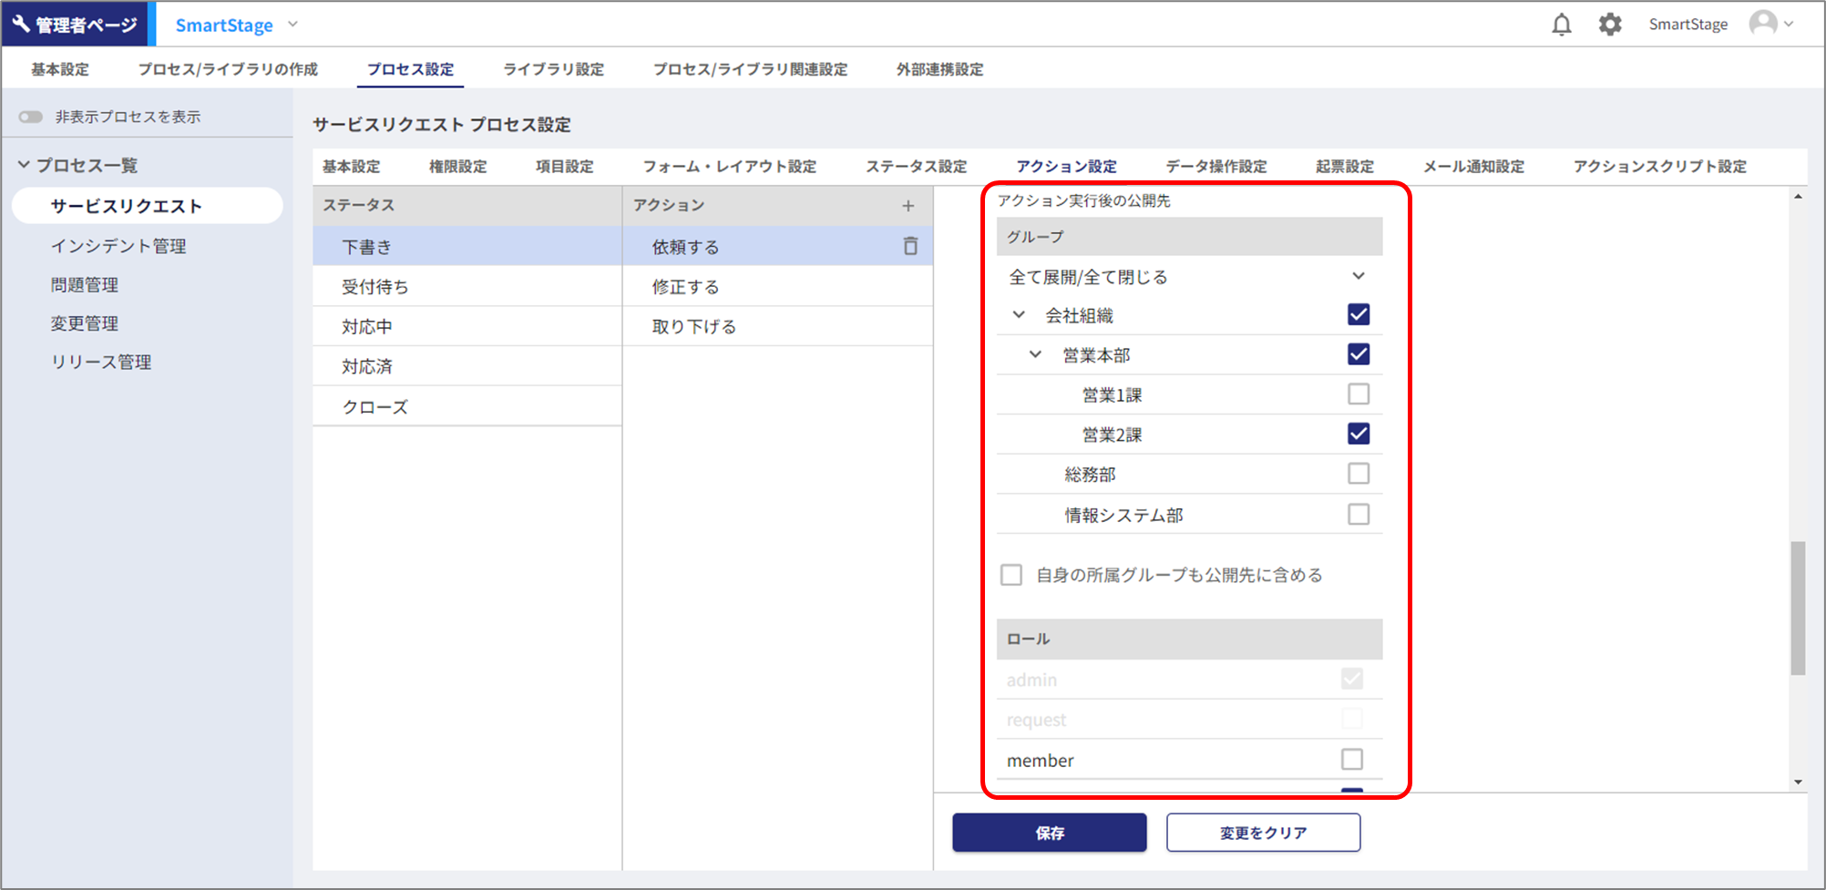Screen dimensions: 1826x890
Task: Click the 変更をクリア button
Action: coord(1263,833)
